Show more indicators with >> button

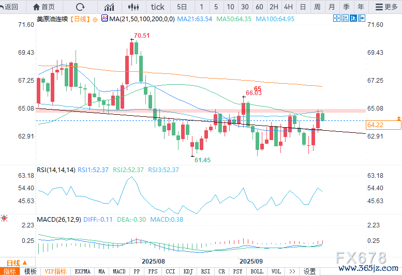click(292, 271)
